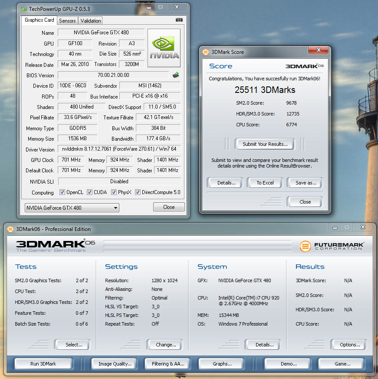378x379 pixels.
Task: Click Details button in 3DMark Score window
Action: pos(226,183)
